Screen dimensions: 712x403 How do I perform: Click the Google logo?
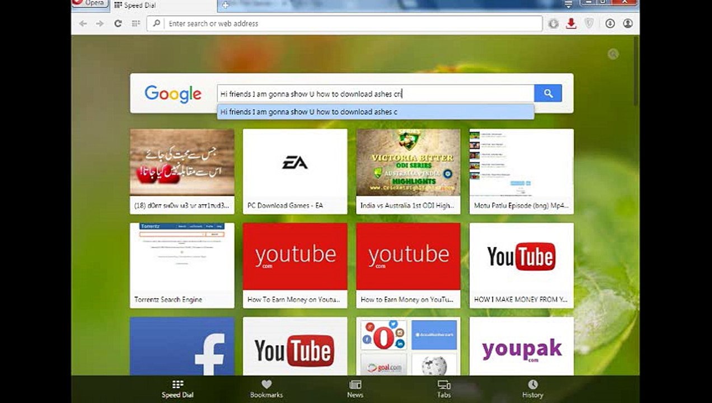pyautogui.click(x=173, y=94)
